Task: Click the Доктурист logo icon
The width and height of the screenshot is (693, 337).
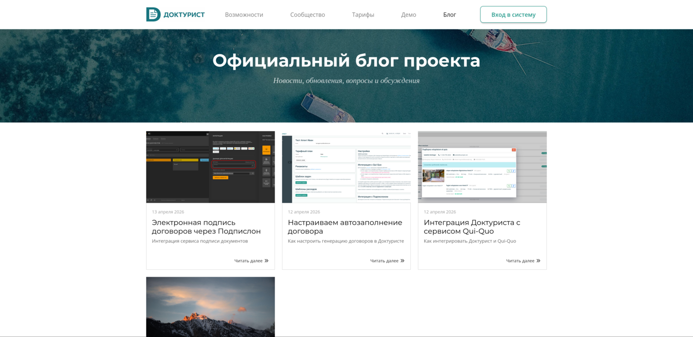Action: (x=153, y=14)
